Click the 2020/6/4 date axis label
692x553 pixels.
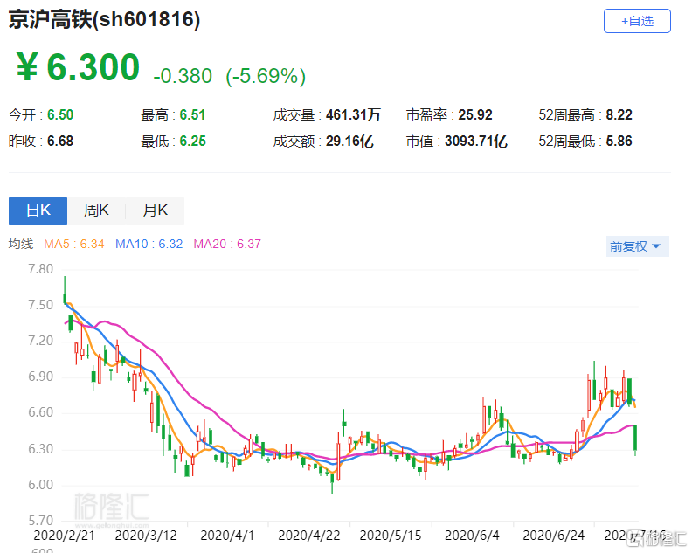(472, 533)
